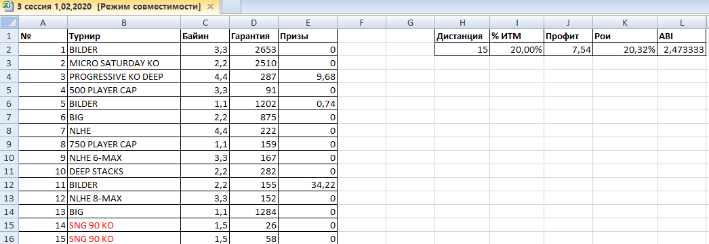
Task: Select the prize value 34,22
Action: [308, 185]
